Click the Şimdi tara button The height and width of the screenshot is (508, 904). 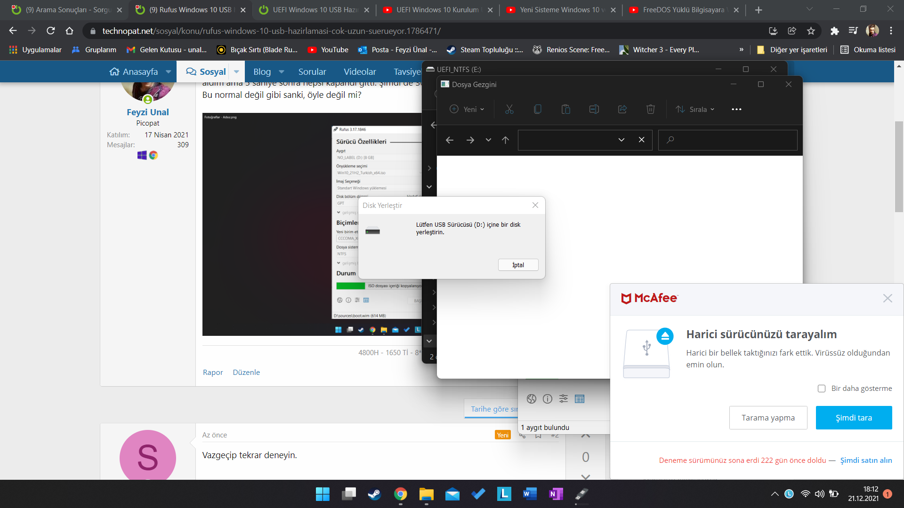point(853,418)
